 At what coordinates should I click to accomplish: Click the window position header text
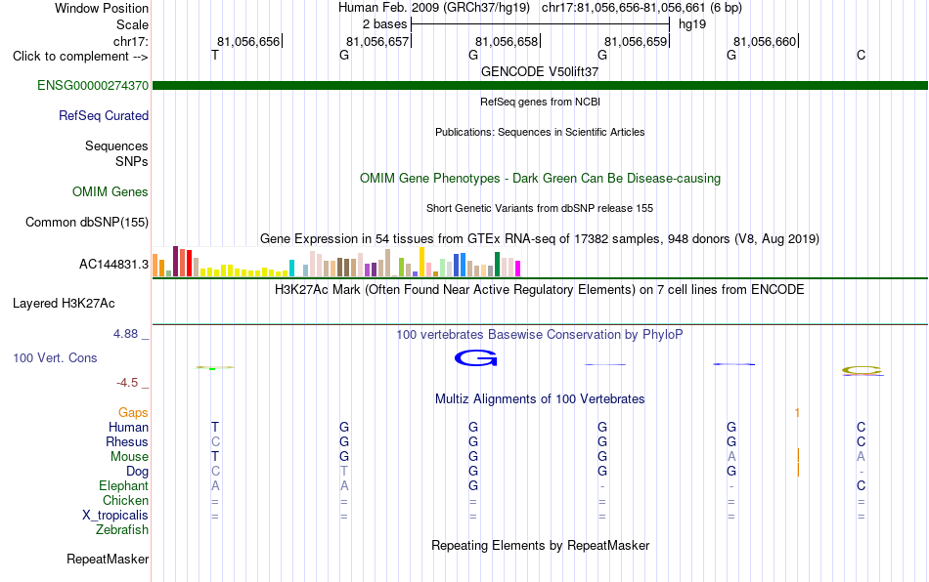[540, 8]
